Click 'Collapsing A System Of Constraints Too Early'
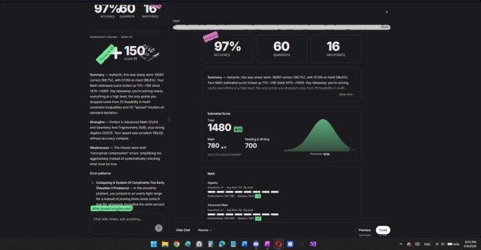This screenshot has width=481, height=250. coord(130,182)
